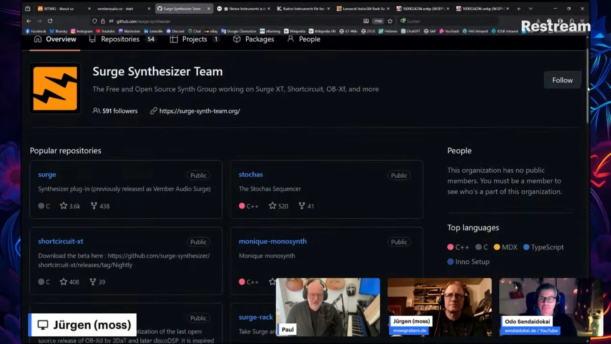Screen dimensions: 611x344
Task: Open the People tab
Action: tap(303, 39)
